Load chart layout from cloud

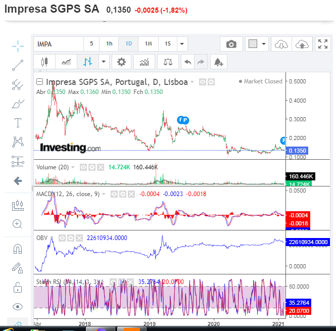click(281, 44)
